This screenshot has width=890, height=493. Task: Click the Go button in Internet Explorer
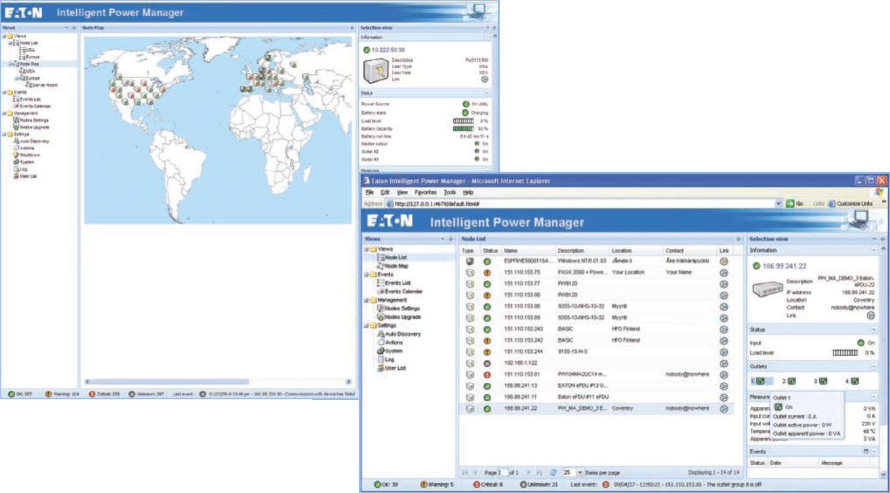point(794,204)
